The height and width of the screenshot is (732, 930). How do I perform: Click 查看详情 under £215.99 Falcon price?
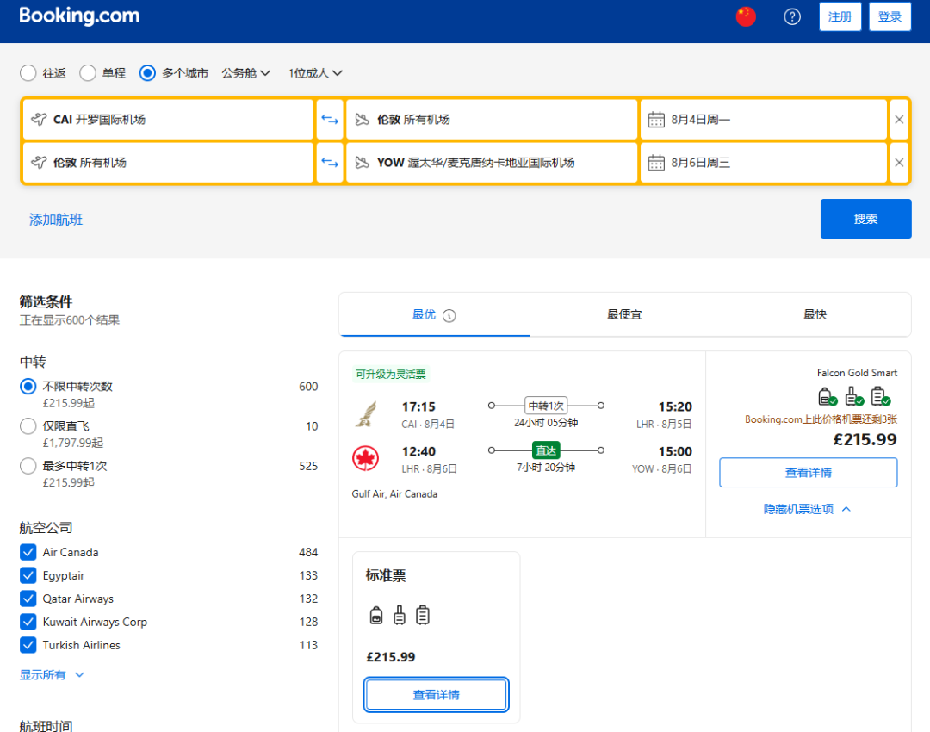(808, 473)
